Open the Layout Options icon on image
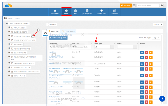Viewport: 168px width, 106px height. (46, 33)
